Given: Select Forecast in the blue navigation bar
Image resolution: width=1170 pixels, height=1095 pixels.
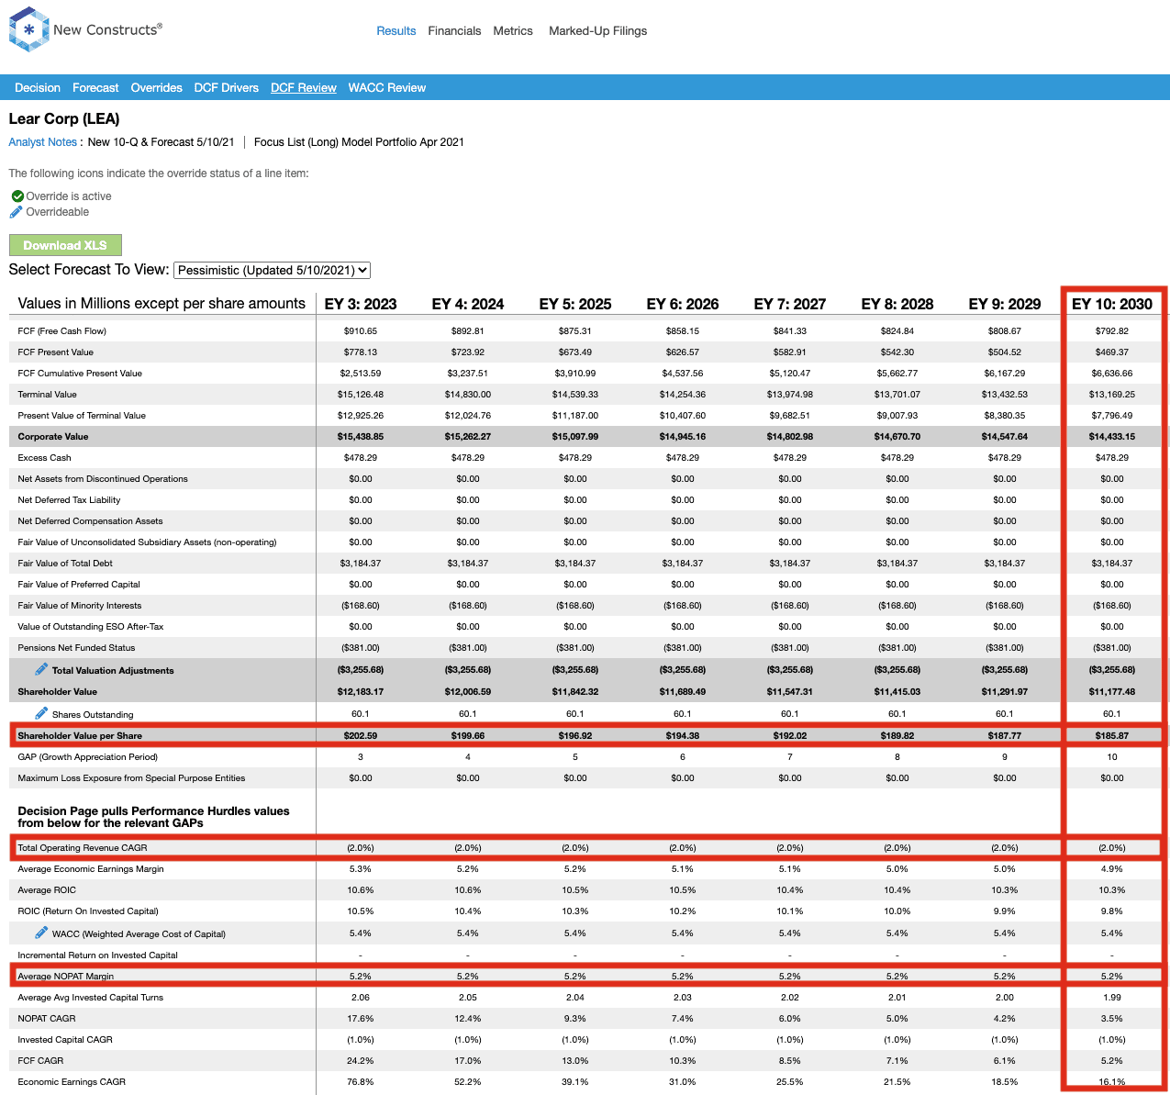Looking at the screenshot, I should 95,88.
